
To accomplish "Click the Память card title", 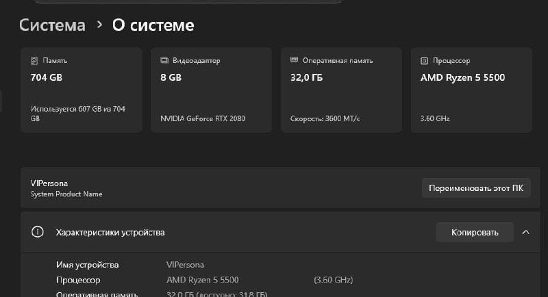I will [x=55, y=61].
